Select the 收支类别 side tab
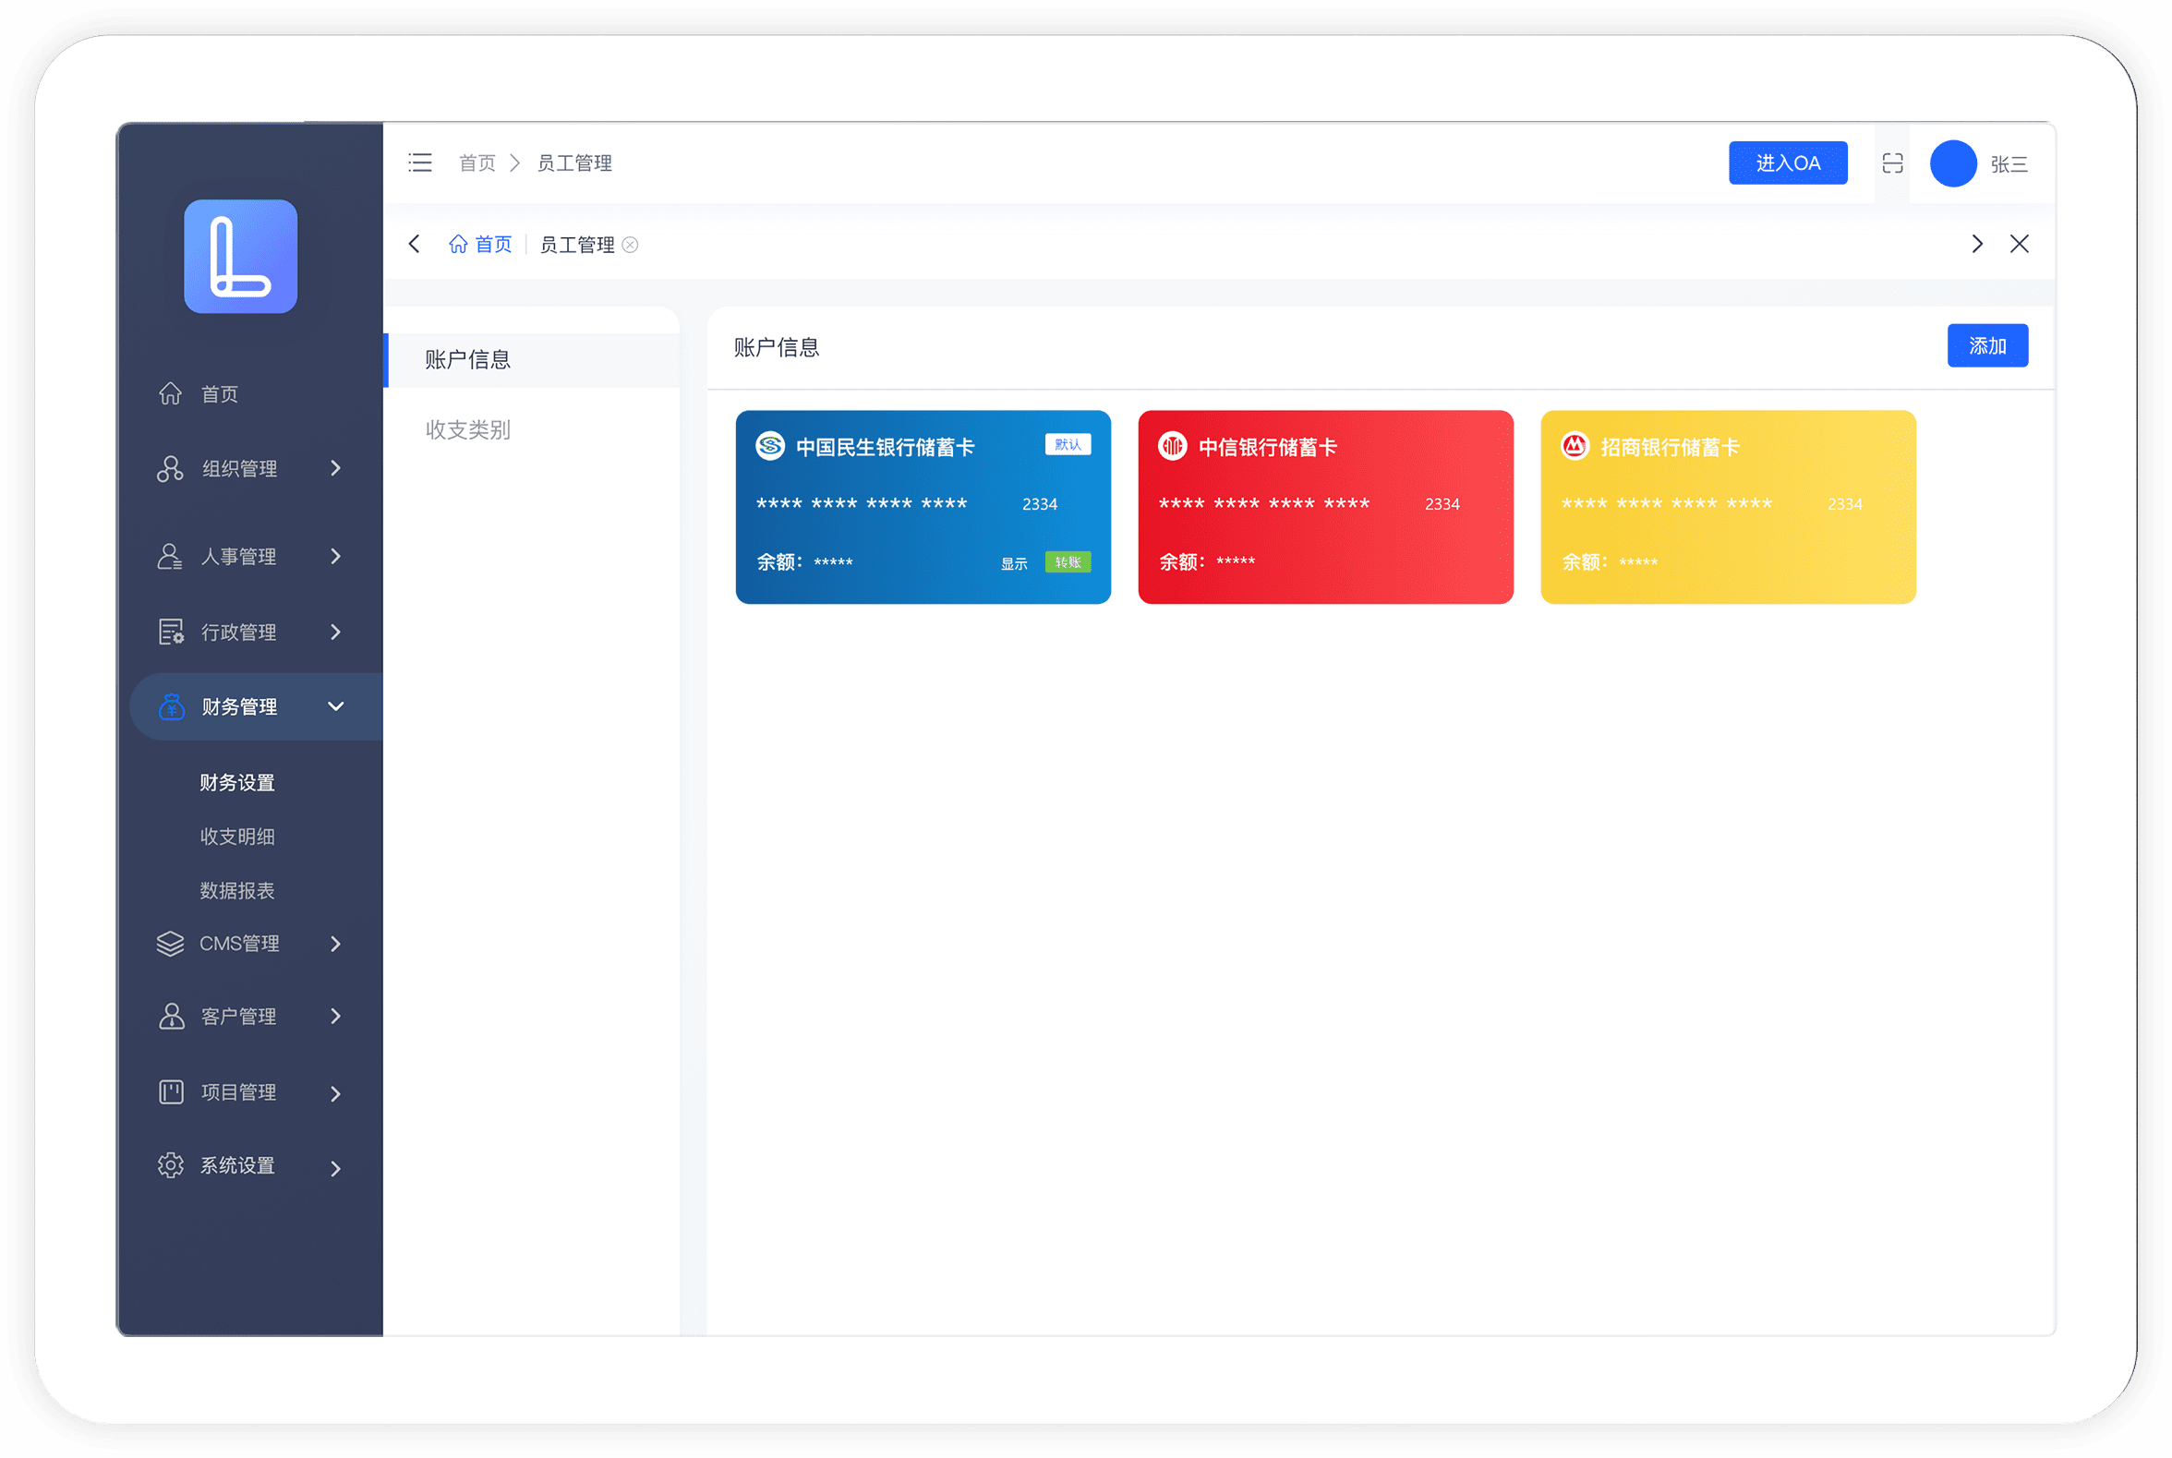2172x1458 pixels. pos(467,429)
